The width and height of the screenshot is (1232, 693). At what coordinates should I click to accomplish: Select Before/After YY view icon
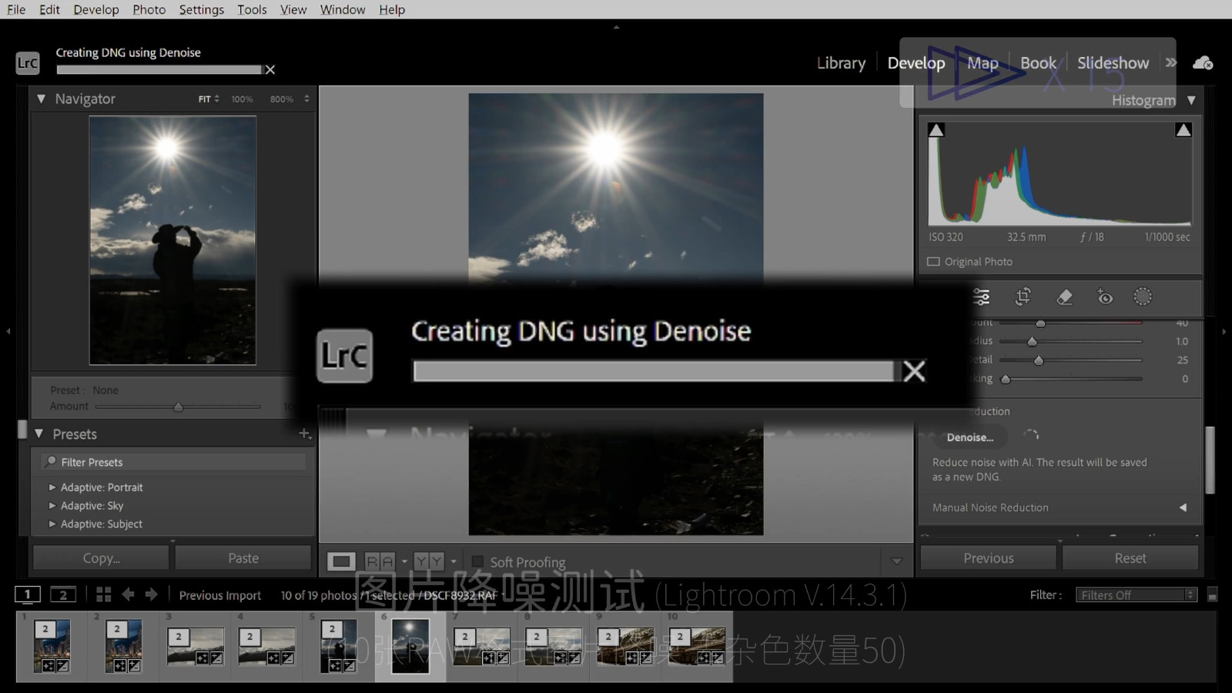[x=429, y=561]
